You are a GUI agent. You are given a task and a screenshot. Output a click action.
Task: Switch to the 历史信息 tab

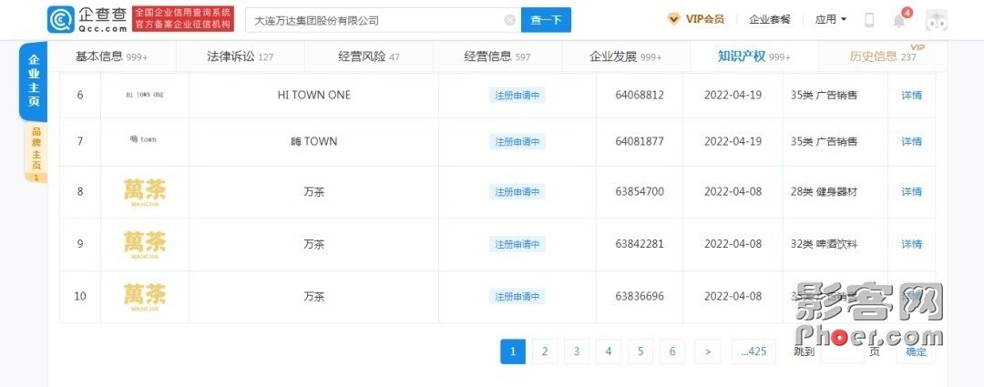tap(883, 56)
